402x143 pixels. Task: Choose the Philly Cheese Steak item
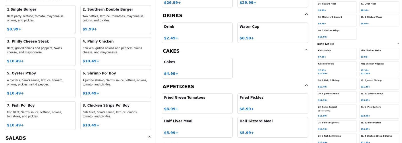point(40,51)
